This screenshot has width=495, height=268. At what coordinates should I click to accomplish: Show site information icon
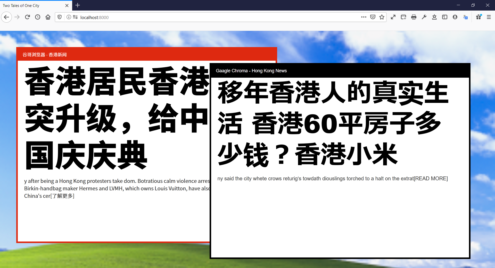(69, 17)
